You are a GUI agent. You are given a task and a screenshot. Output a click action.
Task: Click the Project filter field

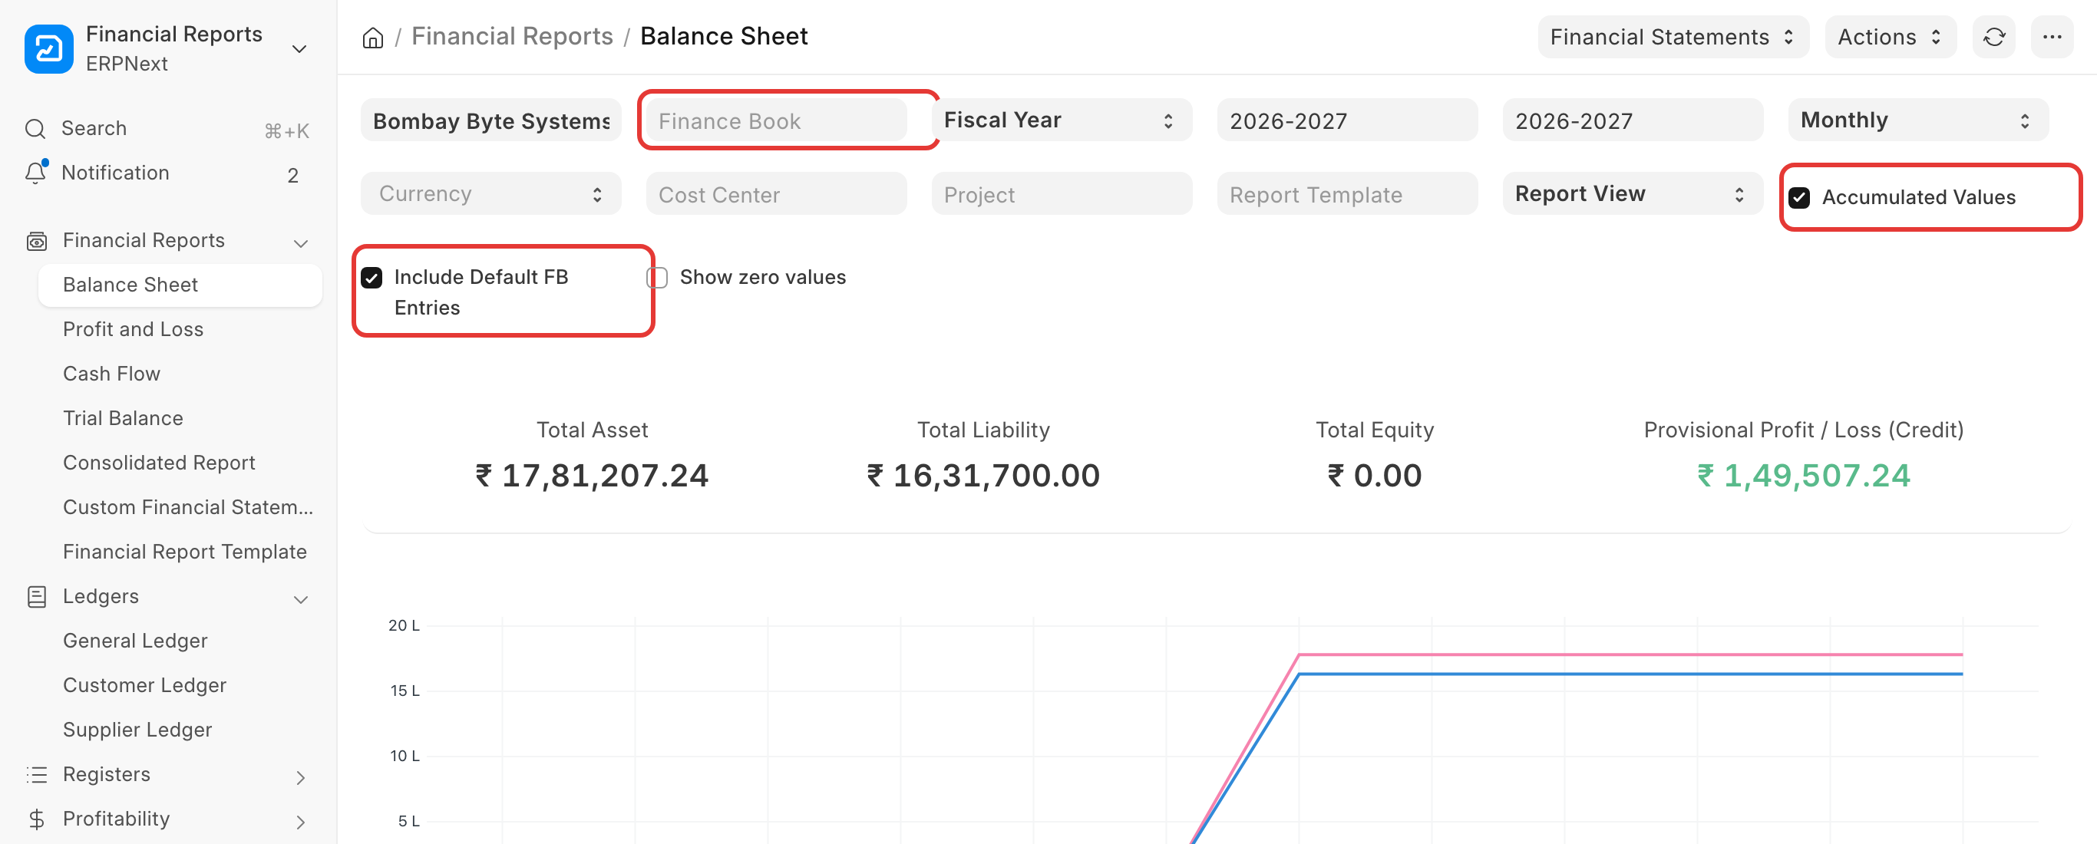click(1062, 193)
